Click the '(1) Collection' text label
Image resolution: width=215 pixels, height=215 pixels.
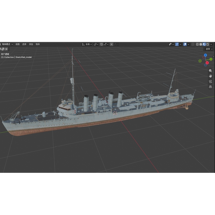tap(7, 57)
